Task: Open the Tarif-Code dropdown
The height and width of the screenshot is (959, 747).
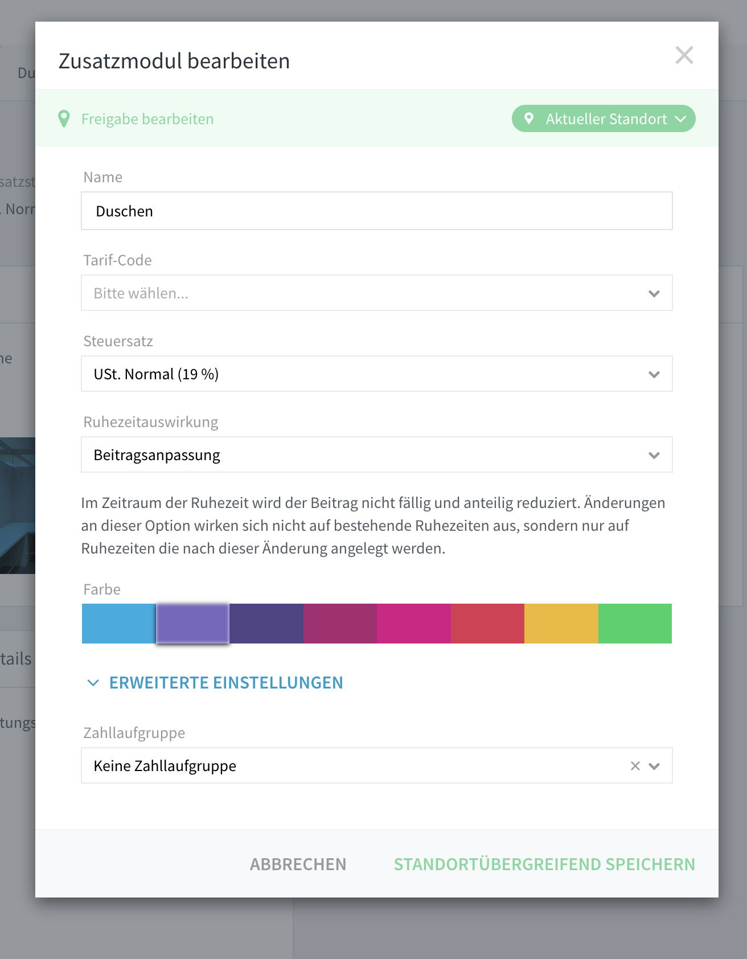Action: (x=377, y=293)
